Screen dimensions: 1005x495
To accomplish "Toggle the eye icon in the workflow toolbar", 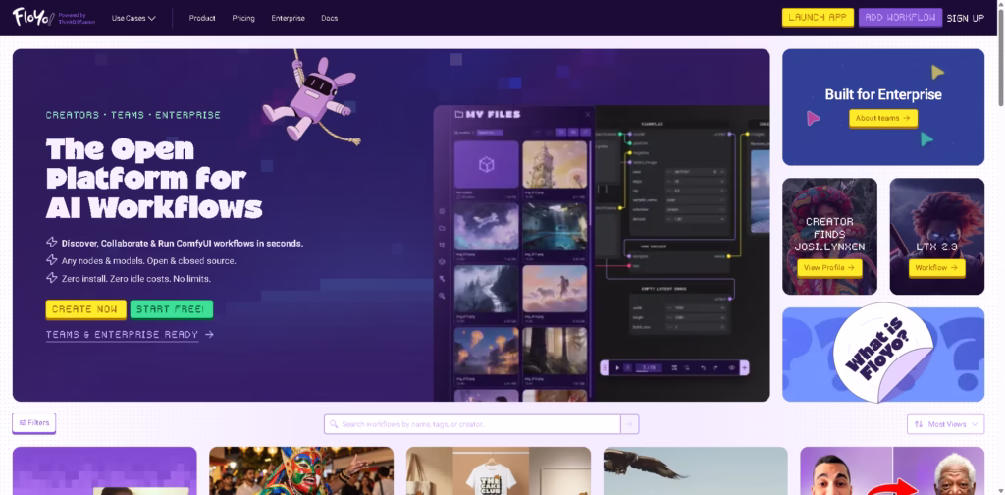I will (x=731, y=367).
